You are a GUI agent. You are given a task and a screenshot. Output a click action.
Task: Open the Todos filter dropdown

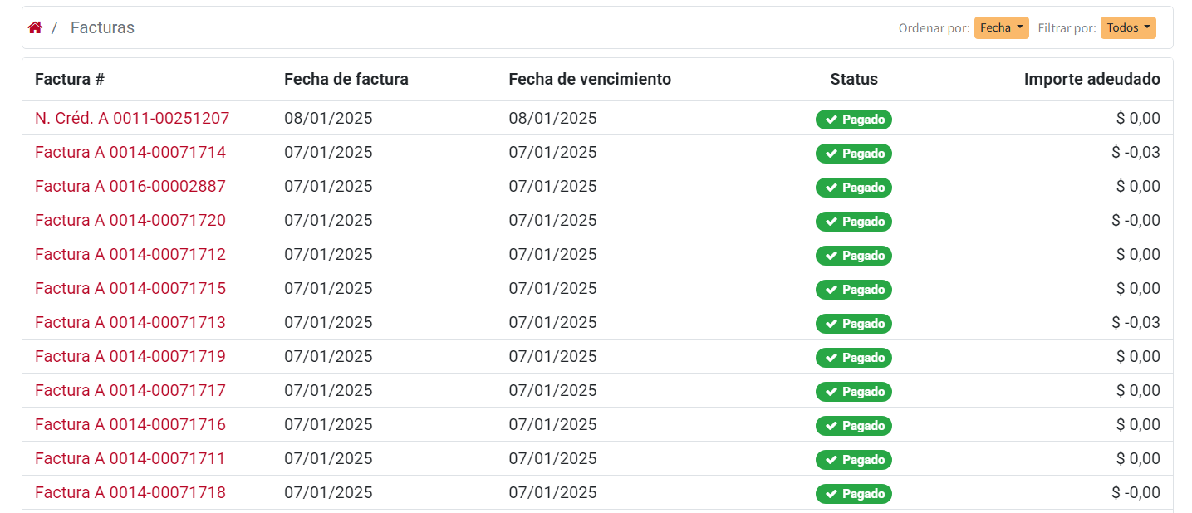(1128, 27)
